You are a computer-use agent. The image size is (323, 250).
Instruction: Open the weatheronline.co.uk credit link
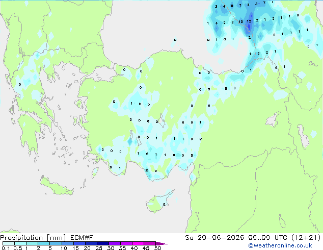click(x=280, y=245)
